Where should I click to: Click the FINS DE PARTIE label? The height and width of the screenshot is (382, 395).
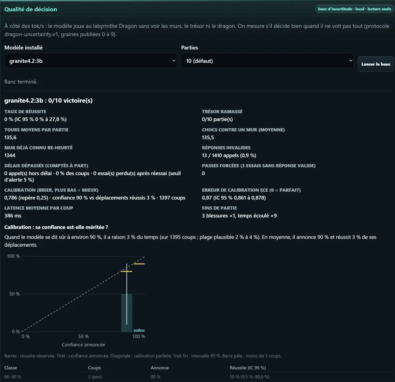[220, 208]
